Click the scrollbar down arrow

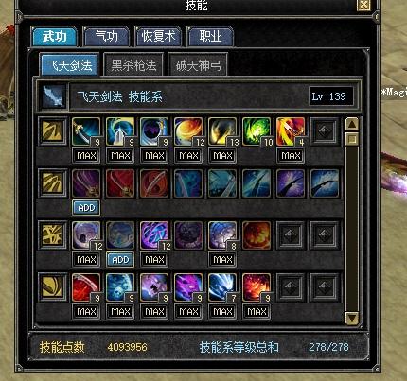pos(352,318)
